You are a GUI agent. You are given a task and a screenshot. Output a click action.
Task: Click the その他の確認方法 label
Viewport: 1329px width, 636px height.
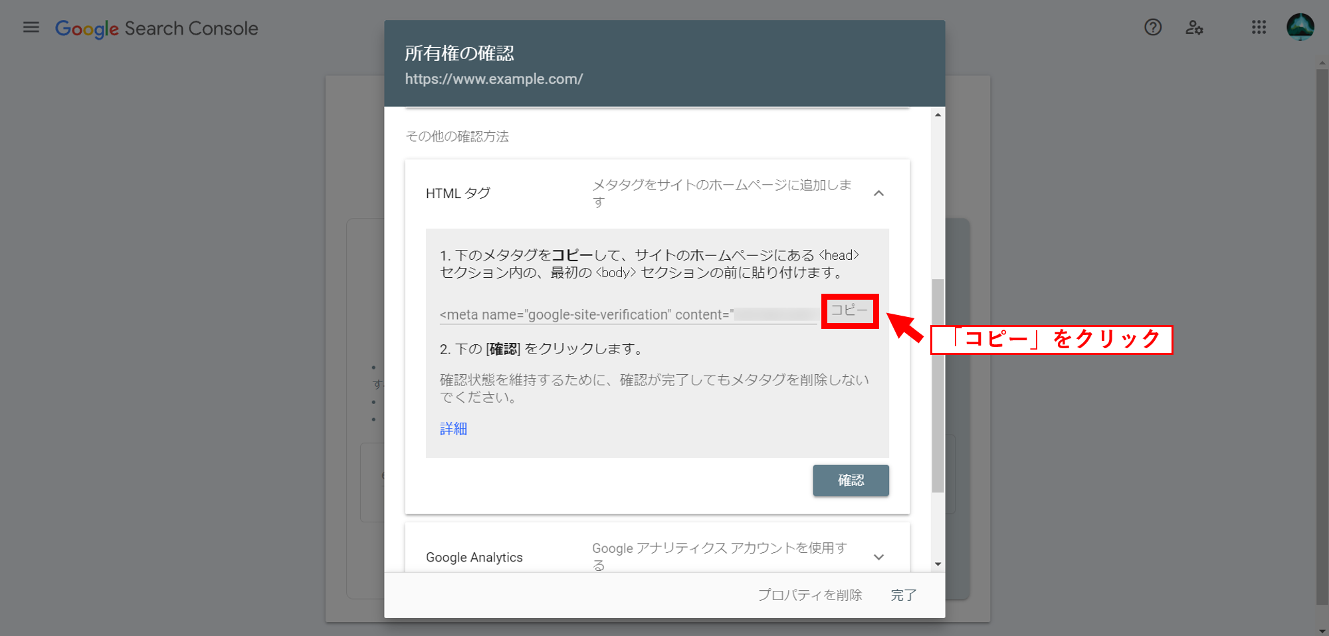[x=457, y=136]
